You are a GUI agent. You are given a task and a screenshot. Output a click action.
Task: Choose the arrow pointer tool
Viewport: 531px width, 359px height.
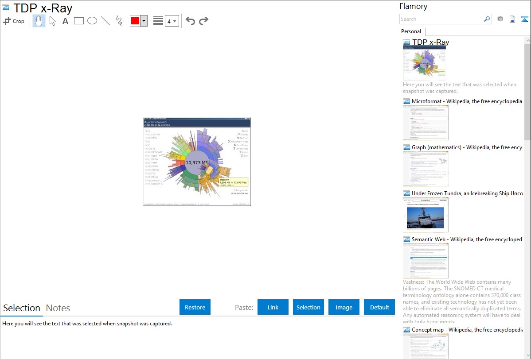(52, 21)
